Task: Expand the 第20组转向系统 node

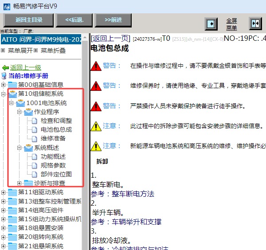Action: [x=3, y=237]
